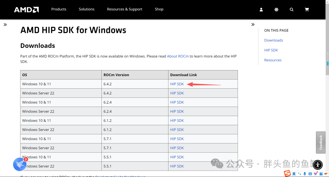Collapse the On This Page panel chevron
The height and width of the screenshot is (177, 329).
tap(253, 25)
